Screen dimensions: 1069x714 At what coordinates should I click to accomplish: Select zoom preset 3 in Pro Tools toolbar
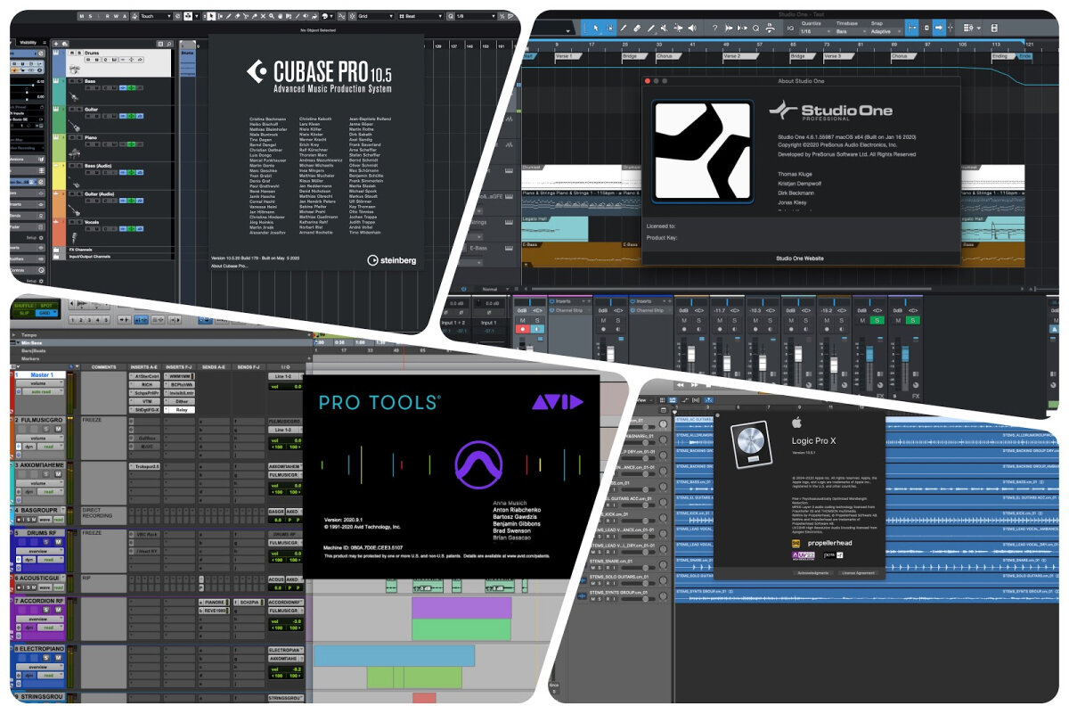(89, 319)
